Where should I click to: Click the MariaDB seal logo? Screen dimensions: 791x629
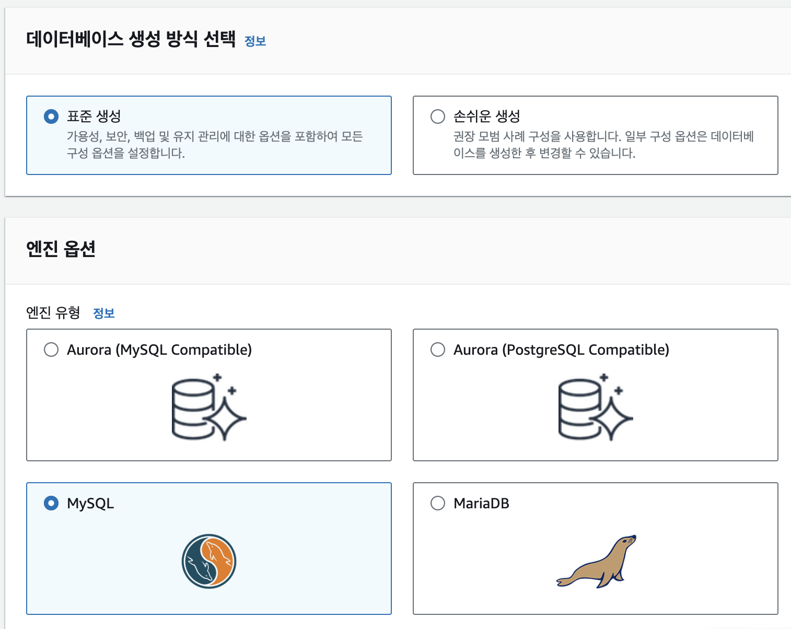(x=596, y=561)
